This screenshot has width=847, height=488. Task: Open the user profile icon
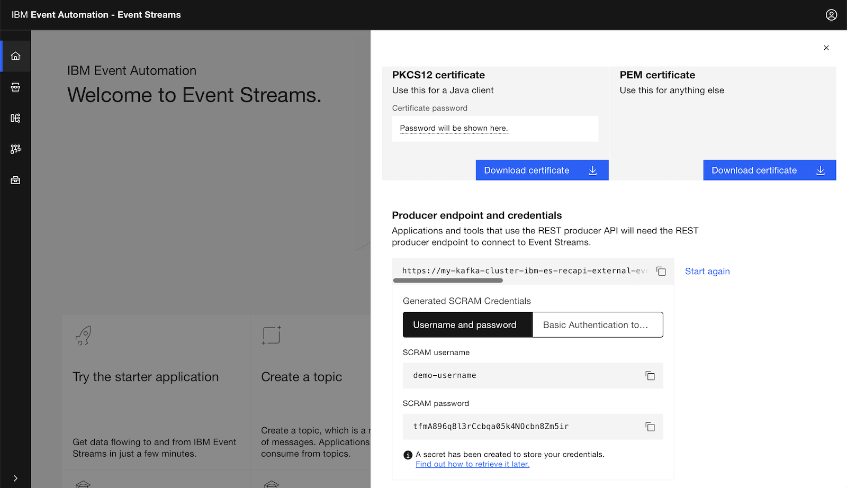click(831, 15)
